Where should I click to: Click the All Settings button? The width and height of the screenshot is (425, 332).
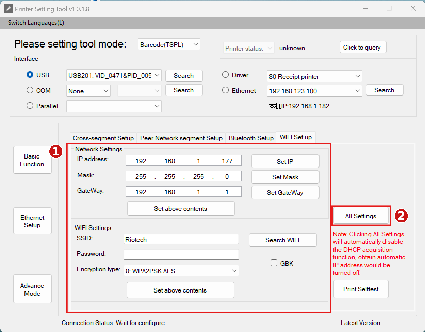coord(361,216)
